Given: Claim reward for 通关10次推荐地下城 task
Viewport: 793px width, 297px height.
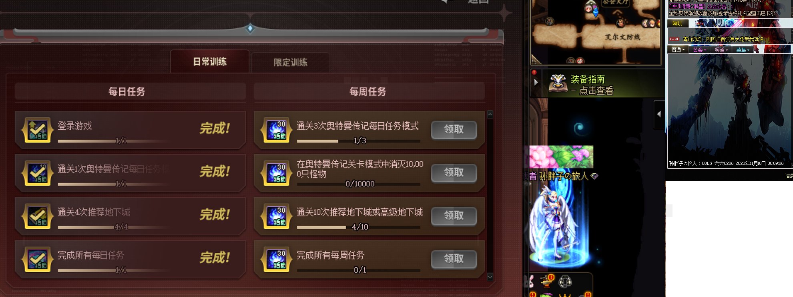Looking at the screenshot, I should click(454, 216).
